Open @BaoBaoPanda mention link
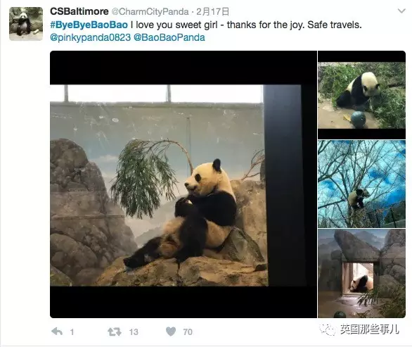 (x=169, y=37)
